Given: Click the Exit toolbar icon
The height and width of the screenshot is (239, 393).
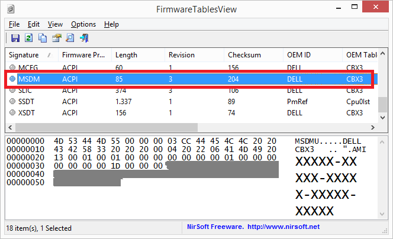Looking at the screenshot, I should (84, 38).
